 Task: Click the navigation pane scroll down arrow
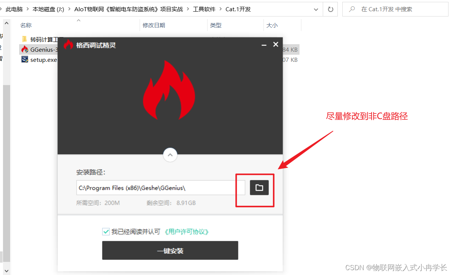click(x=6, y=270)
